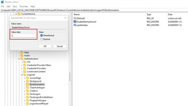Click the Creative folder icon
188x106 pixels.
28,91
